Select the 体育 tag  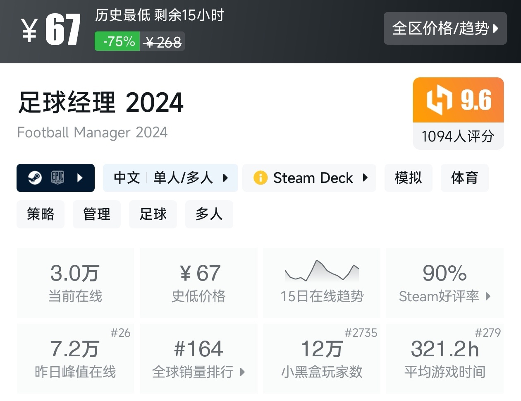[x=464, y=178]
